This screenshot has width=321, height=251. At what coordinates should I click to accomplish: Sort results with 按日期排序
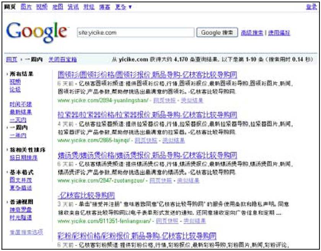tap(24, 157)
